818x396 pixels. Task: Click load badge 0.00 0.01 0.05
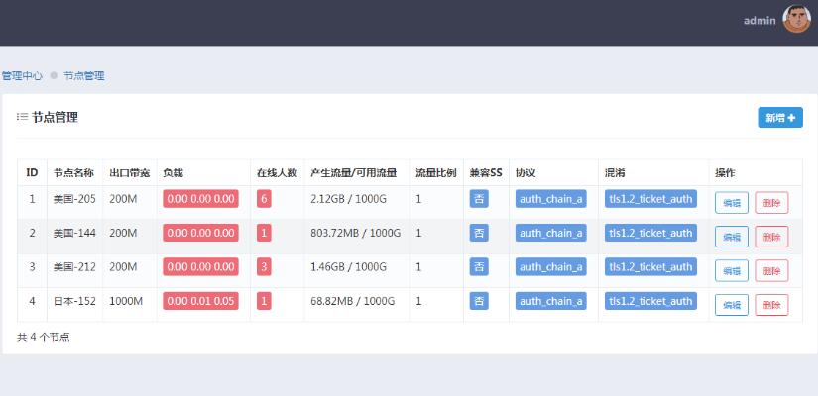(x=201, y=301)
